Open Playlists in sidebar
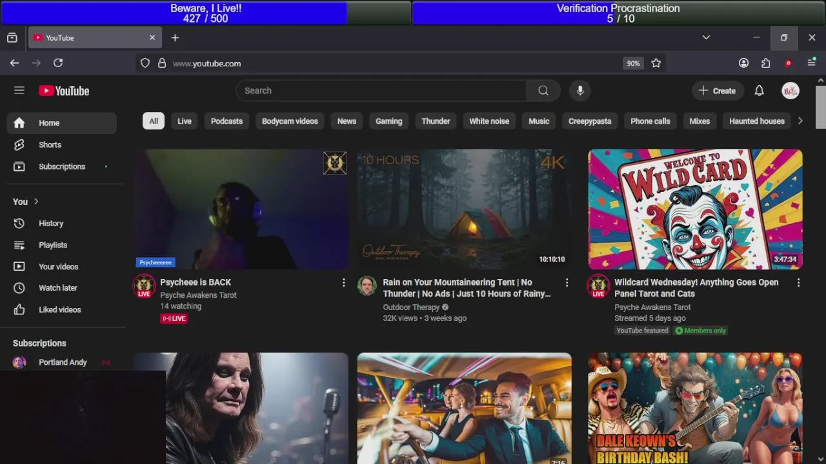Viewport: 826px width, 464px height. click(62, 245)
